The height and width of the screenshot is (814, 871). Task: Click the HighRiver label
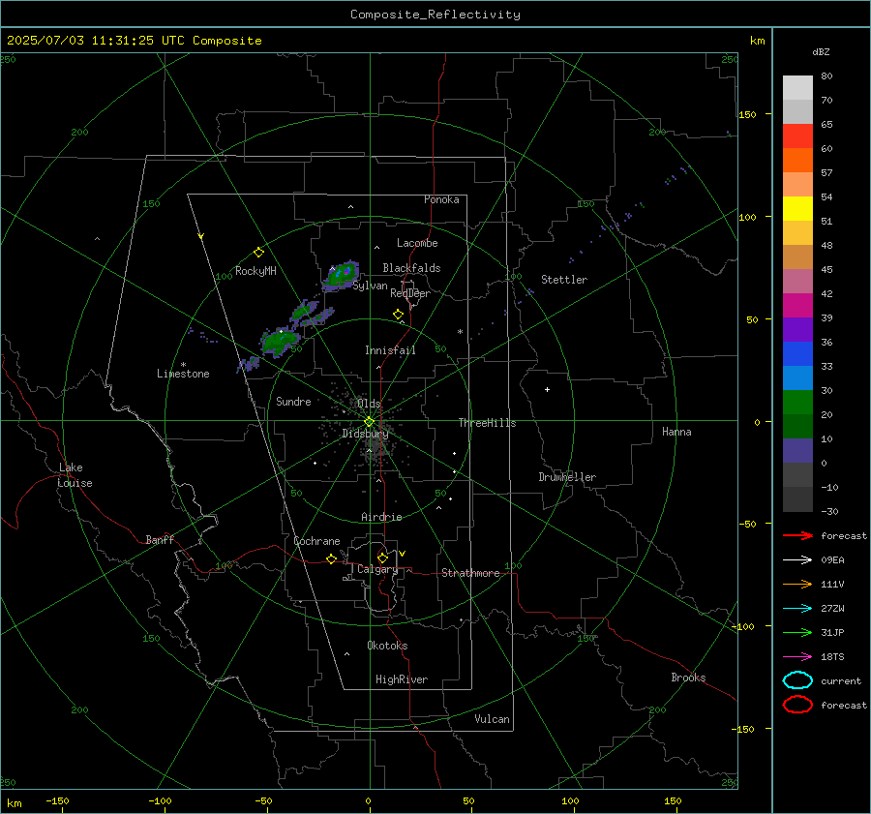pos(402,679)
